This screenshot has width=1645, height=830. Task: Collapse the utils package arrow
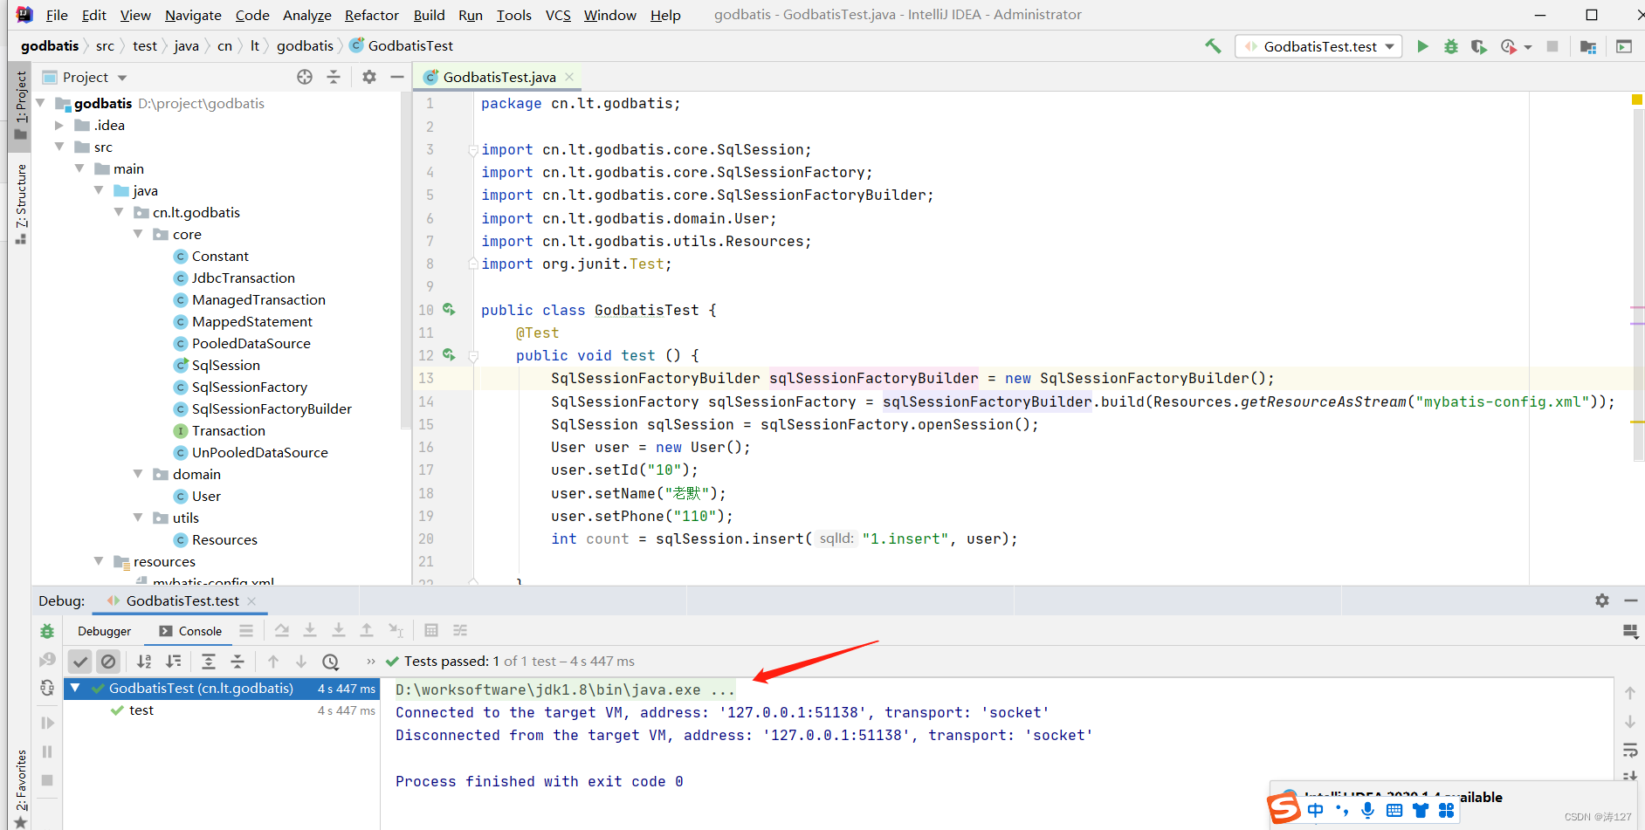[138, 518]
